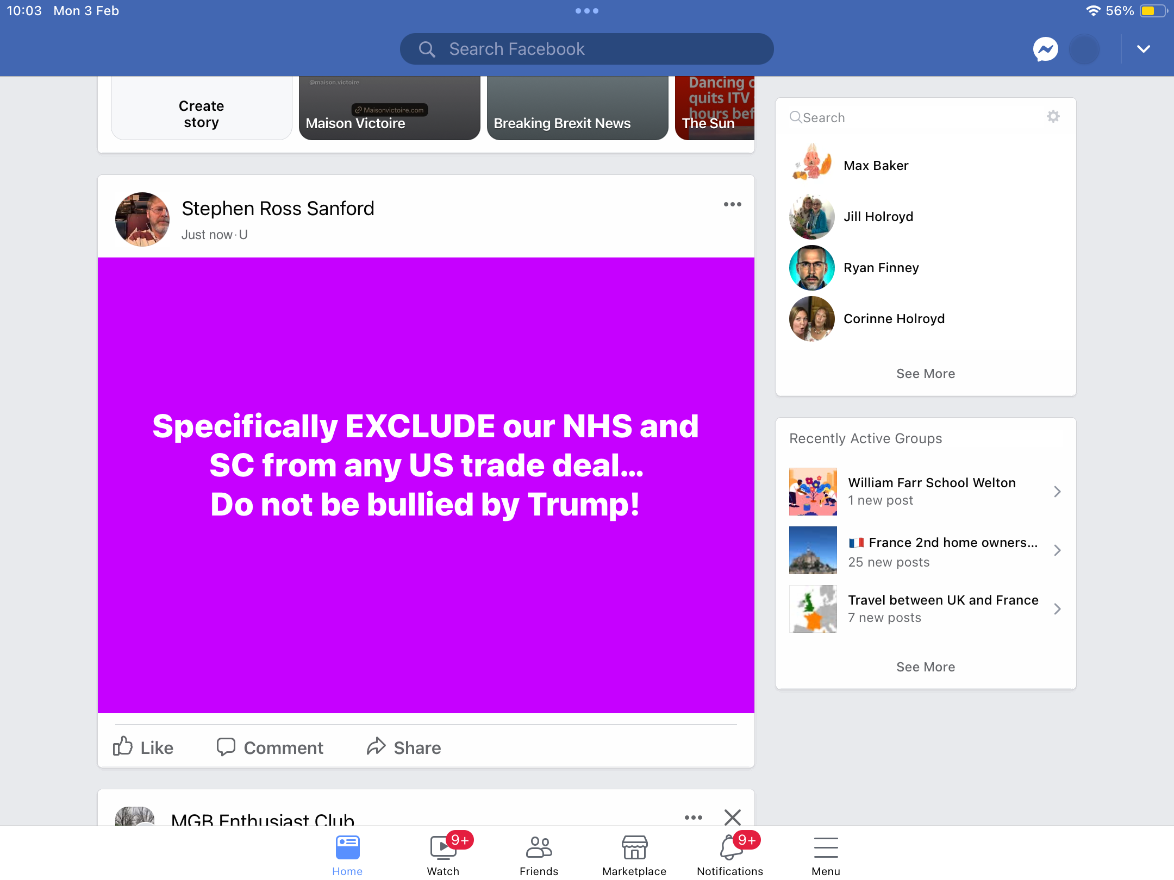Click See More under contacts list
This screenshot has height=880, width=1174.
pyautogui.click(x=926, y=374)
